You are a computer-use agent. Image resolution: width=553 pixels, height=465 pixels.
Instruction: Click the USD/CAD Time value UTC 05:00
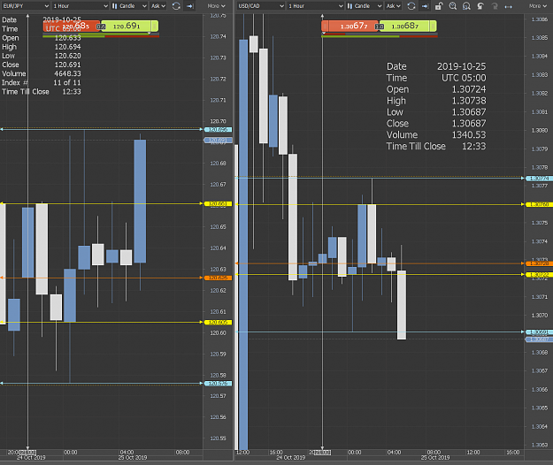click(464, 78)
